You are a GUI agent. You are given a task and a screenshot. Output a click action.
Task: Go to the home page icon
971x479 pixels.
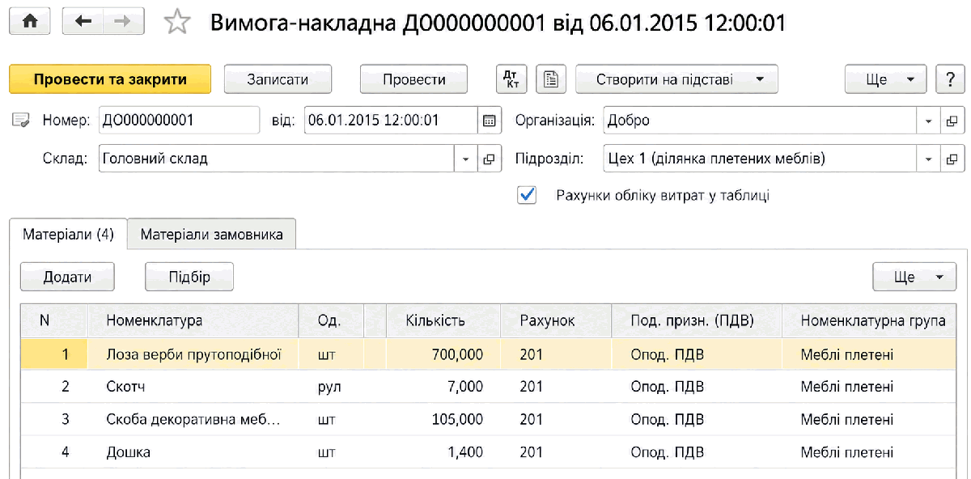click(x=31, y=23)
